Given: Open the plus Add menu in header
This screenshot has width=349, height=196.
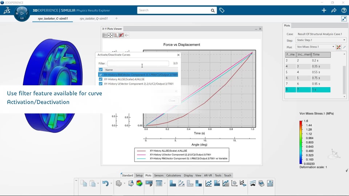Looking at the screenshot, I should (x=324, y=10).
